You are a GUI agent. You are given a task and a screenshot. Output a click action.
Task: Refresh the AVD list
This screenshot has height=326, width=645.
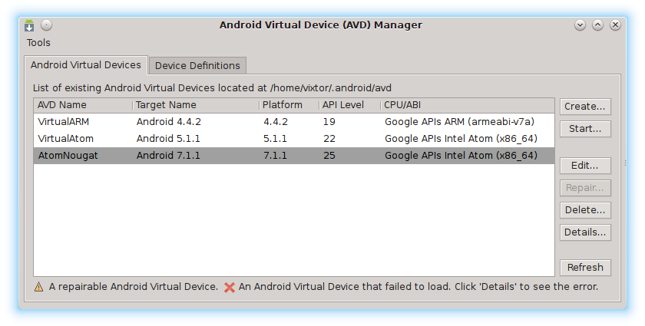[x=585, y=268]
